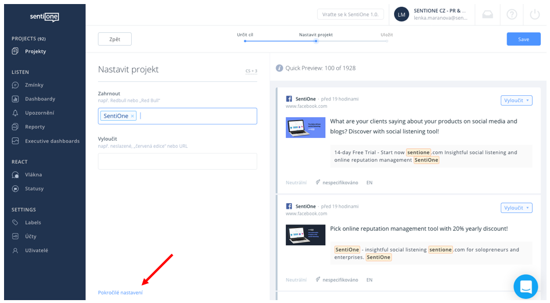Open the chat support bubble
This screenshot has height=303, width=550.
pos(525,286)
